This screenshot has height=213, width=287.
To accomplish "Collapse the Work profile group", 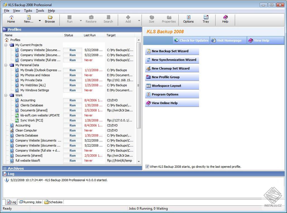I will [6, 95].
